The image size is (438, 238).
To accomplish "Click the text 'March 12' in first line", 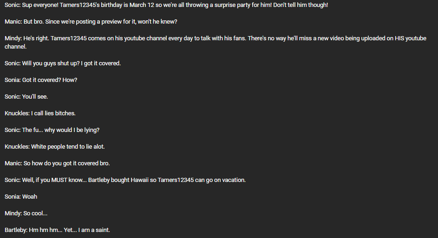I will (x=142, y=5).
